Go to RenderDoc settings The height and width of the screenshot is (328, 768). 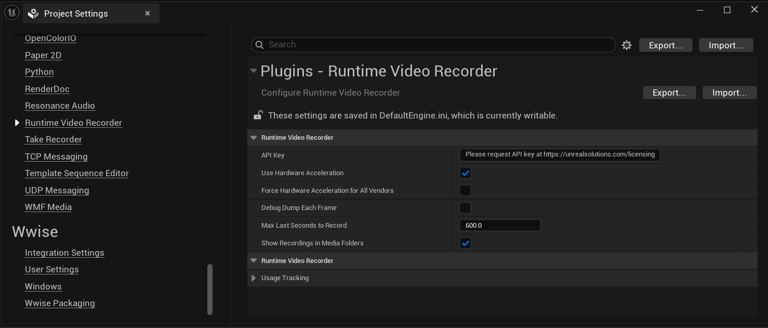[47, 89]
